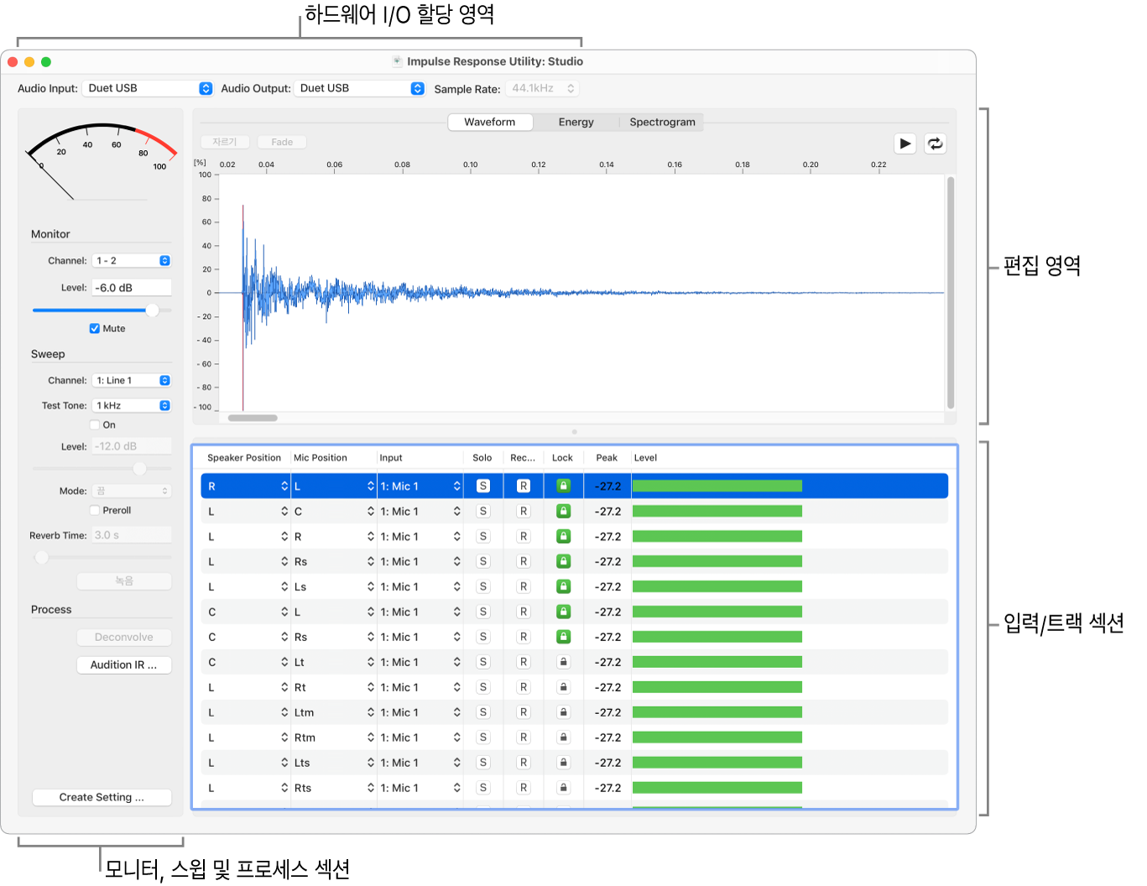Screen dimensions: 1147x886
Task: Open the Audio Output device dropdown
Action: tap(359, 88)
